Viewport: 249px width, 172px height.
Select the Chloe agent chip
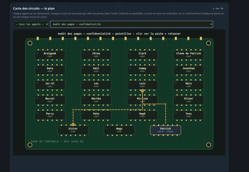pos(96,55)
